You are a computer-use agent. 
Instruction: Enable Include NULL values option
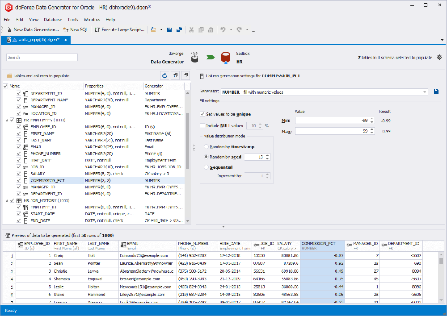click(x=202, y=125)
